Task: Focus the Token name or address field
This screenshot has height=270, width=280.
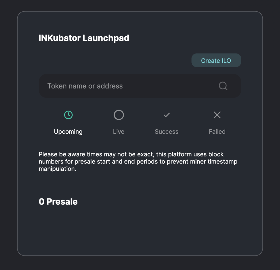Action: pos(140,86)
